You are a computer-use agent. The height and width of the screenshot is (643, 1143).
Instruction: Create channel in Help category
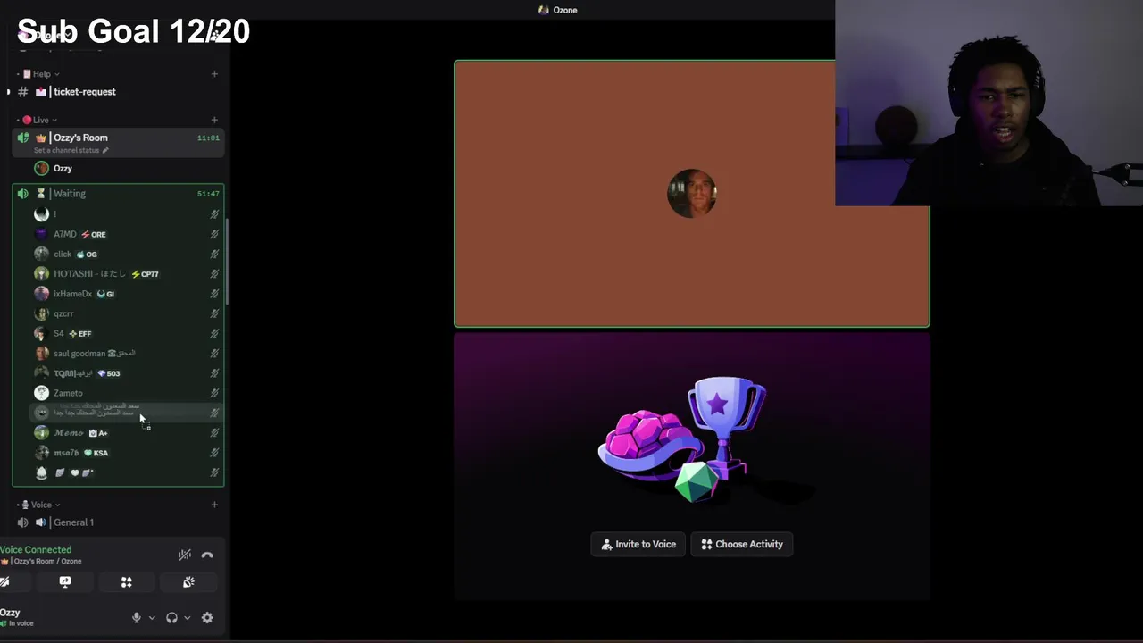pos(214,74)
